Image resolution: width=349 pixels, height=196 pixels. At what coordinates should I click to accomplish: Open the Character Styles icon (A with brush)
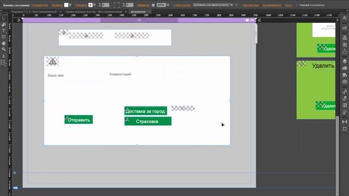[x=345, y=91]
